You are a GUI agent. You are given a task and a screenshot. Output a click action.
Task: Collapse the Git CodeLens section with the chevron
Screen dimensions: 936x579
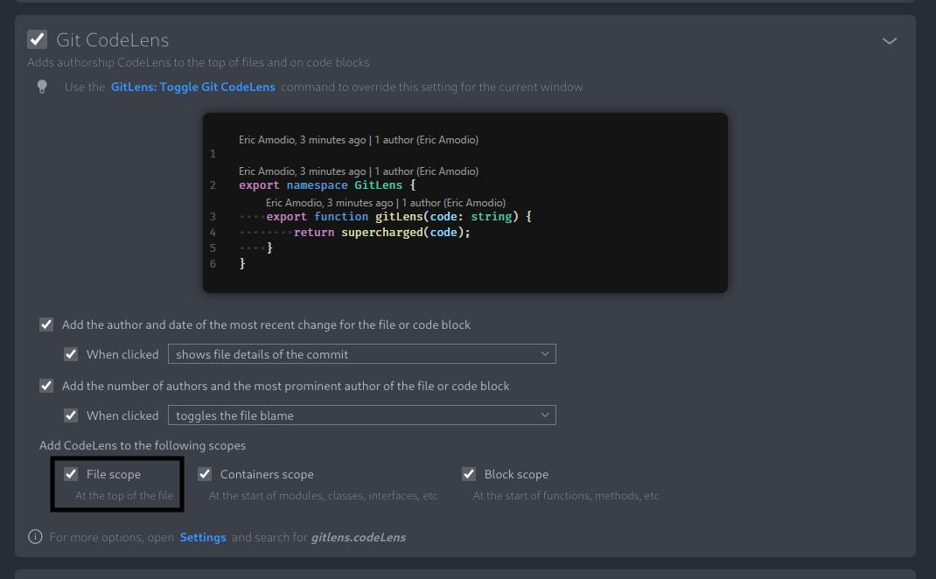coord(889,40)
